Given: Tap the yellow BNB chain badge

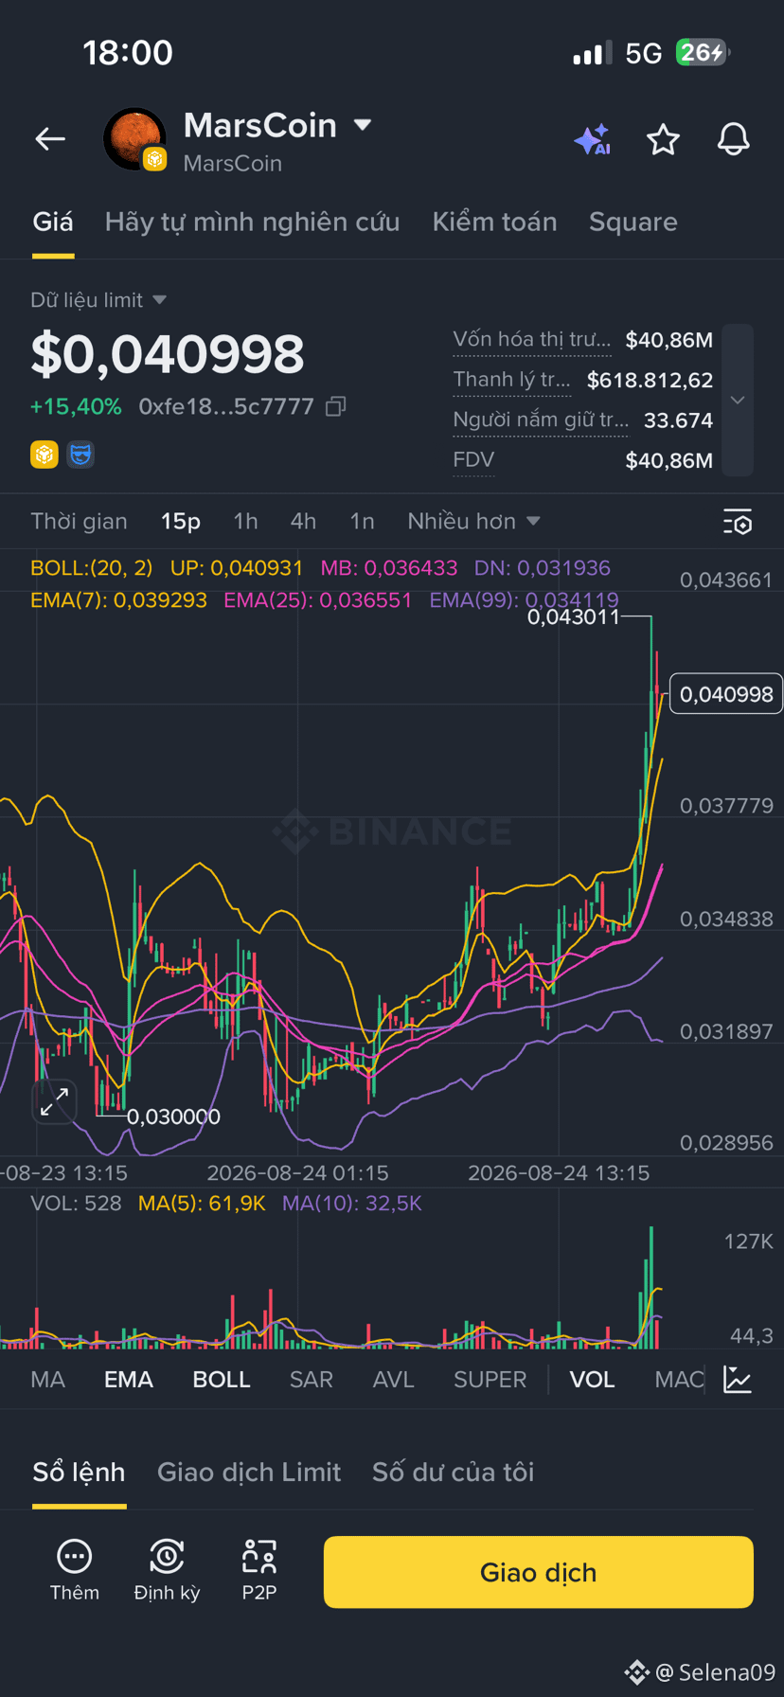Looking at the screenshot, I should click(x=45, y=455).
